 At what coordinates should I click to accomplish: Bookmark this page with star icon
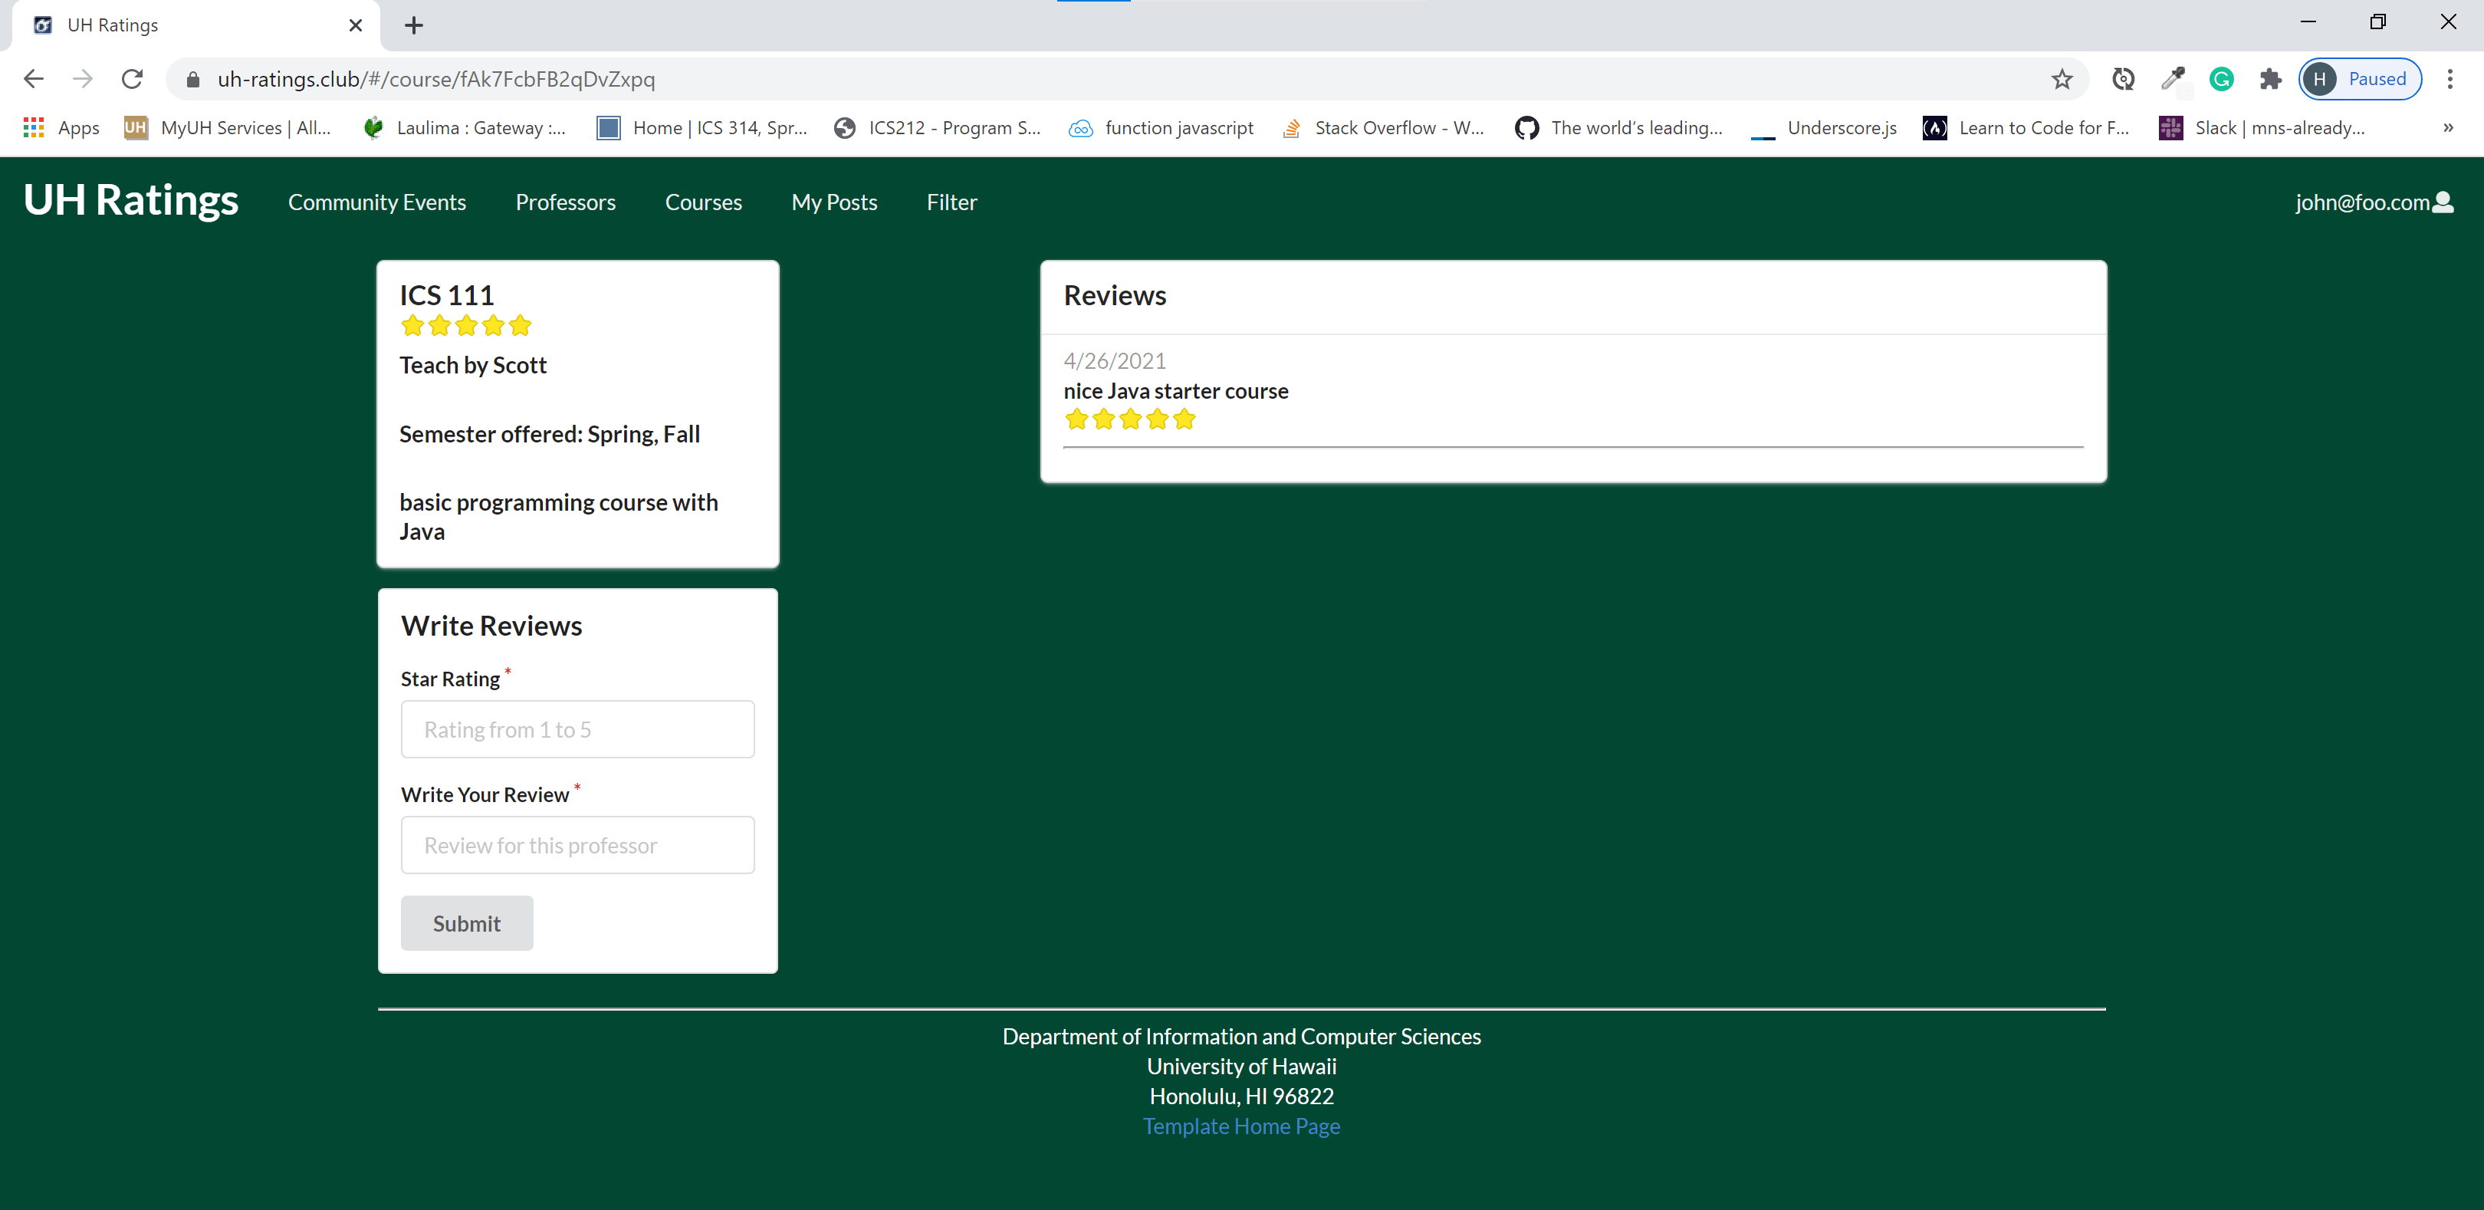(x=2061, y=79)
